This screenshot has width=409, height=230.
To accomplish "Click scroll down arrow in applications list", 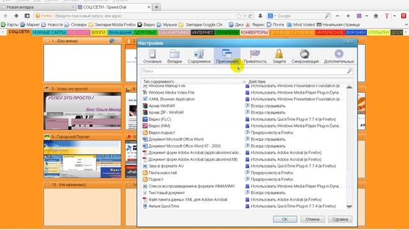I will click(350, 206).
